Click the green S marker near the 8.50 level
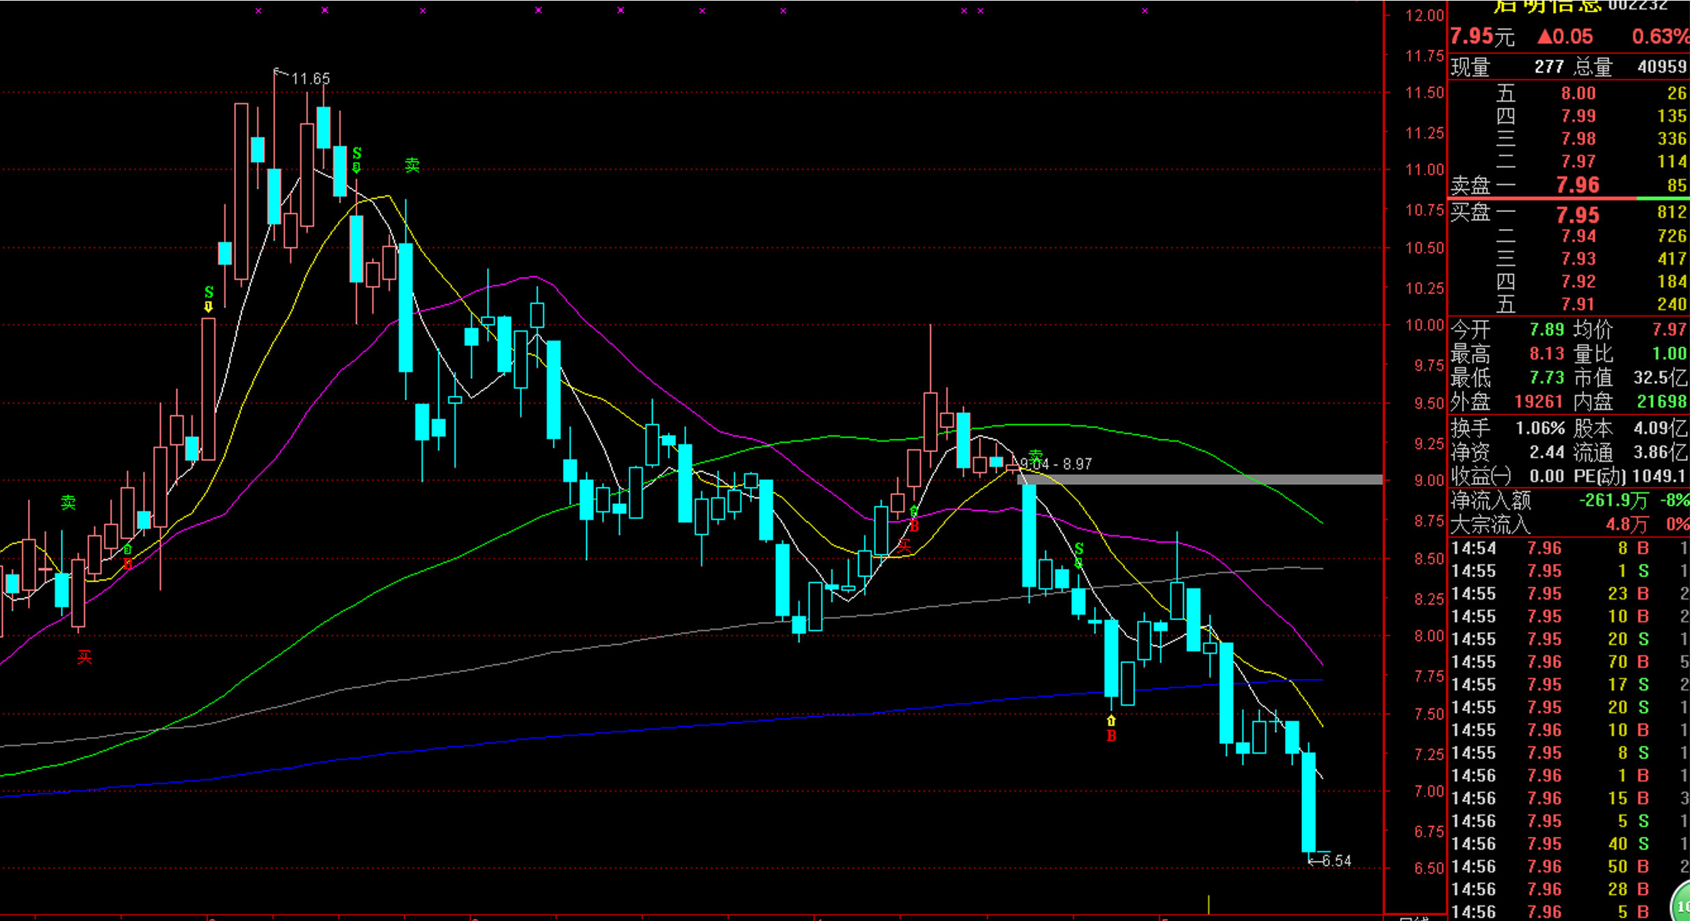1692x921 pixels. (x=1079, y=555)
